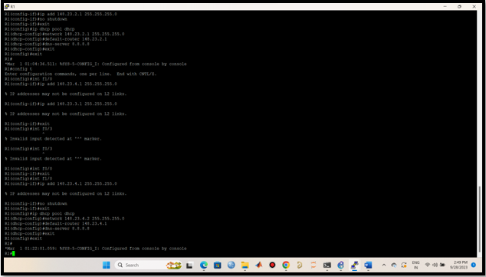Click 'Mar 1 01:04:36.511' log line
This screenshot has width=486, height=277.
pos(96,64)
